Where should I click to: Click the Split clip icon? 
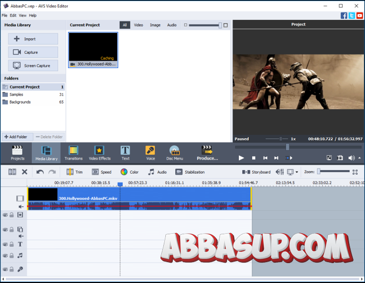(12, 172)
